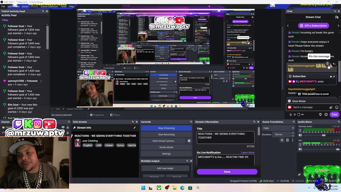Float the Twitch Activity Feed dock
Image resolution: width=341 pixels, height=192 pixels.
pos(43,11)
